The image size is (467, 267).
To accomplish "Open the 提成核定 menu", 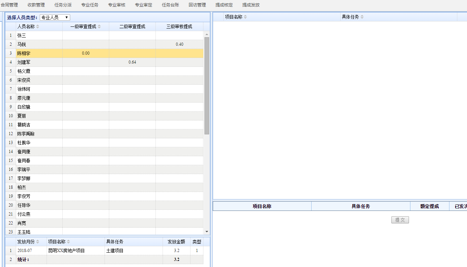I will tap(224, 5).
